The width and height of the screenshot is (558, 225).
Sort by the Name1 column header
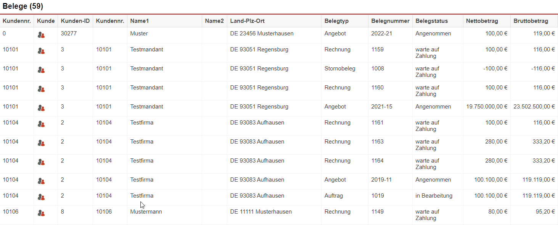coord(139,21)
